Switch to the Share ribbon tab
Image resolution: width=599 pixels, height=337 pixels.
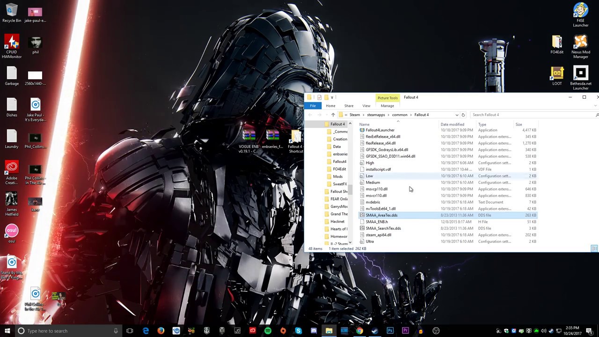(x=349, y=106)
